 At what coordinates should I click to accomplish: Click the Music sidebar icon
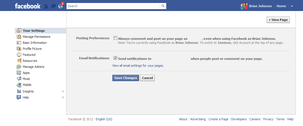click(x=19, y=79)
